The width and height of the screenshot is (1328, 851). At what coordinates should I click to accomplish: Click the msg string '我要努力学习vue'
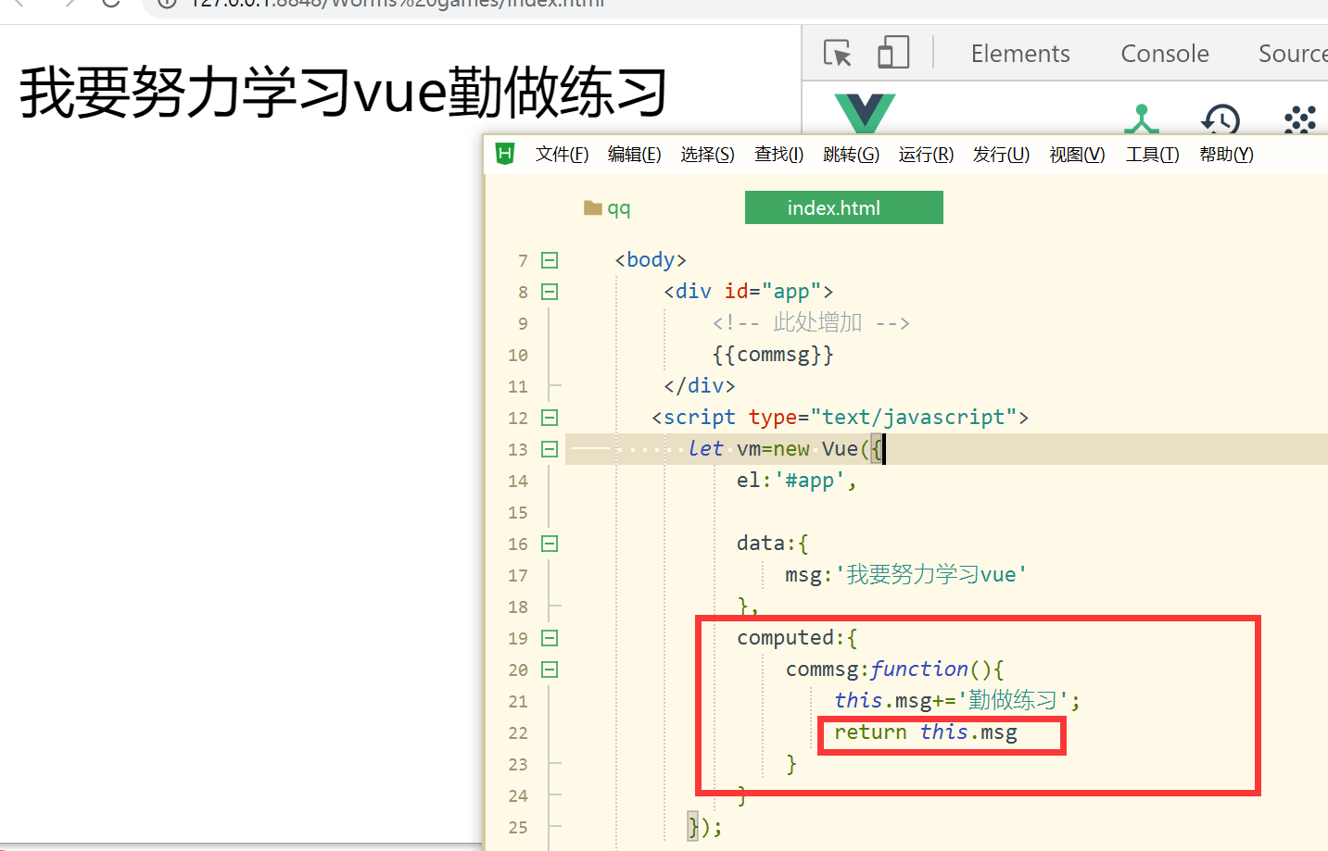(x=931, y=575)
